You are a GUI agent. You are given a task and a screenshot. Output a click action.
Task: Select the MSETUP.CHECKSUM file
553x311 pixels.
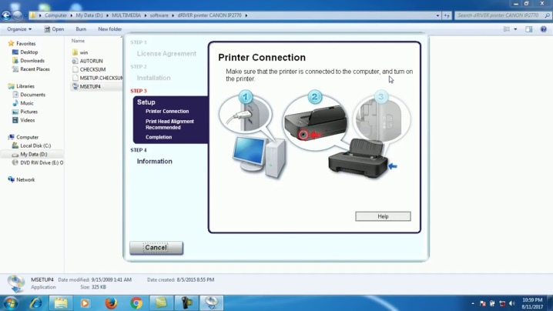point(101,78)
